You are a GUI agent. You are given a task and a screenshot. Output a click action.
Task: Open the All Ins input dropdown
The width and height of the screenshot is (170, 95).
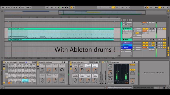137,29
